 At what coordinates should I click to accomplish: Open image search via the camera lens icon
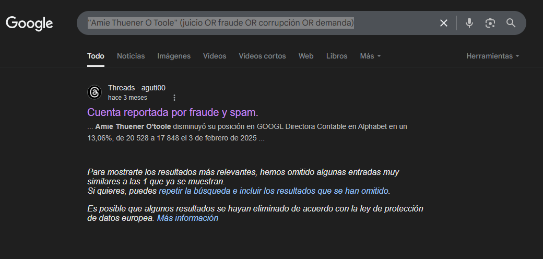pyautogui.click(x=490, y=23)
